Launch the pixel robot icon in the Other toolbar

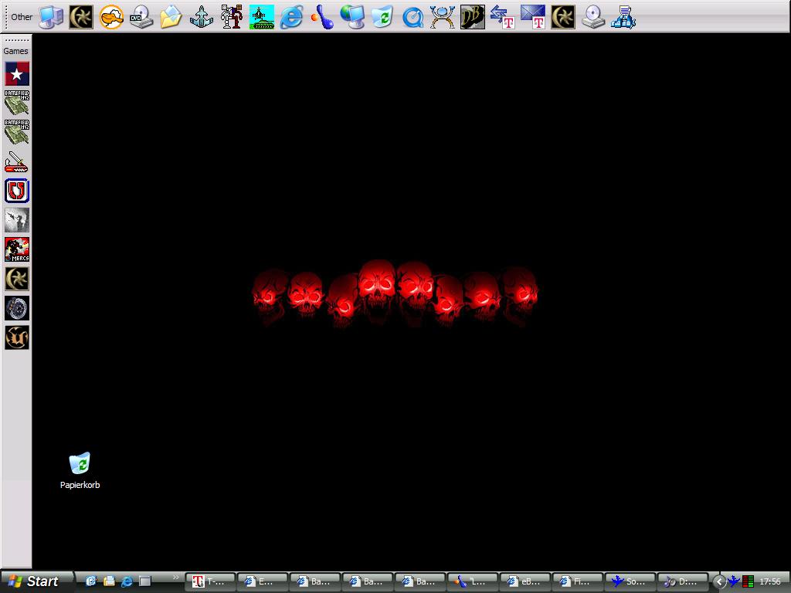[232, 17]
